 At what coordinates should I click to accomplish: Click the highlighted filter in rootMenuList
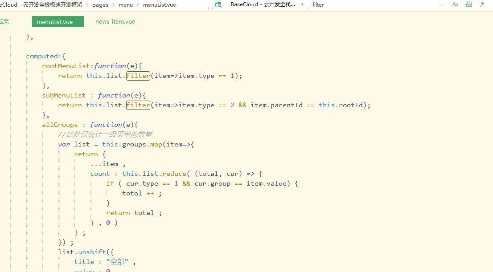(x=138, y=76)
